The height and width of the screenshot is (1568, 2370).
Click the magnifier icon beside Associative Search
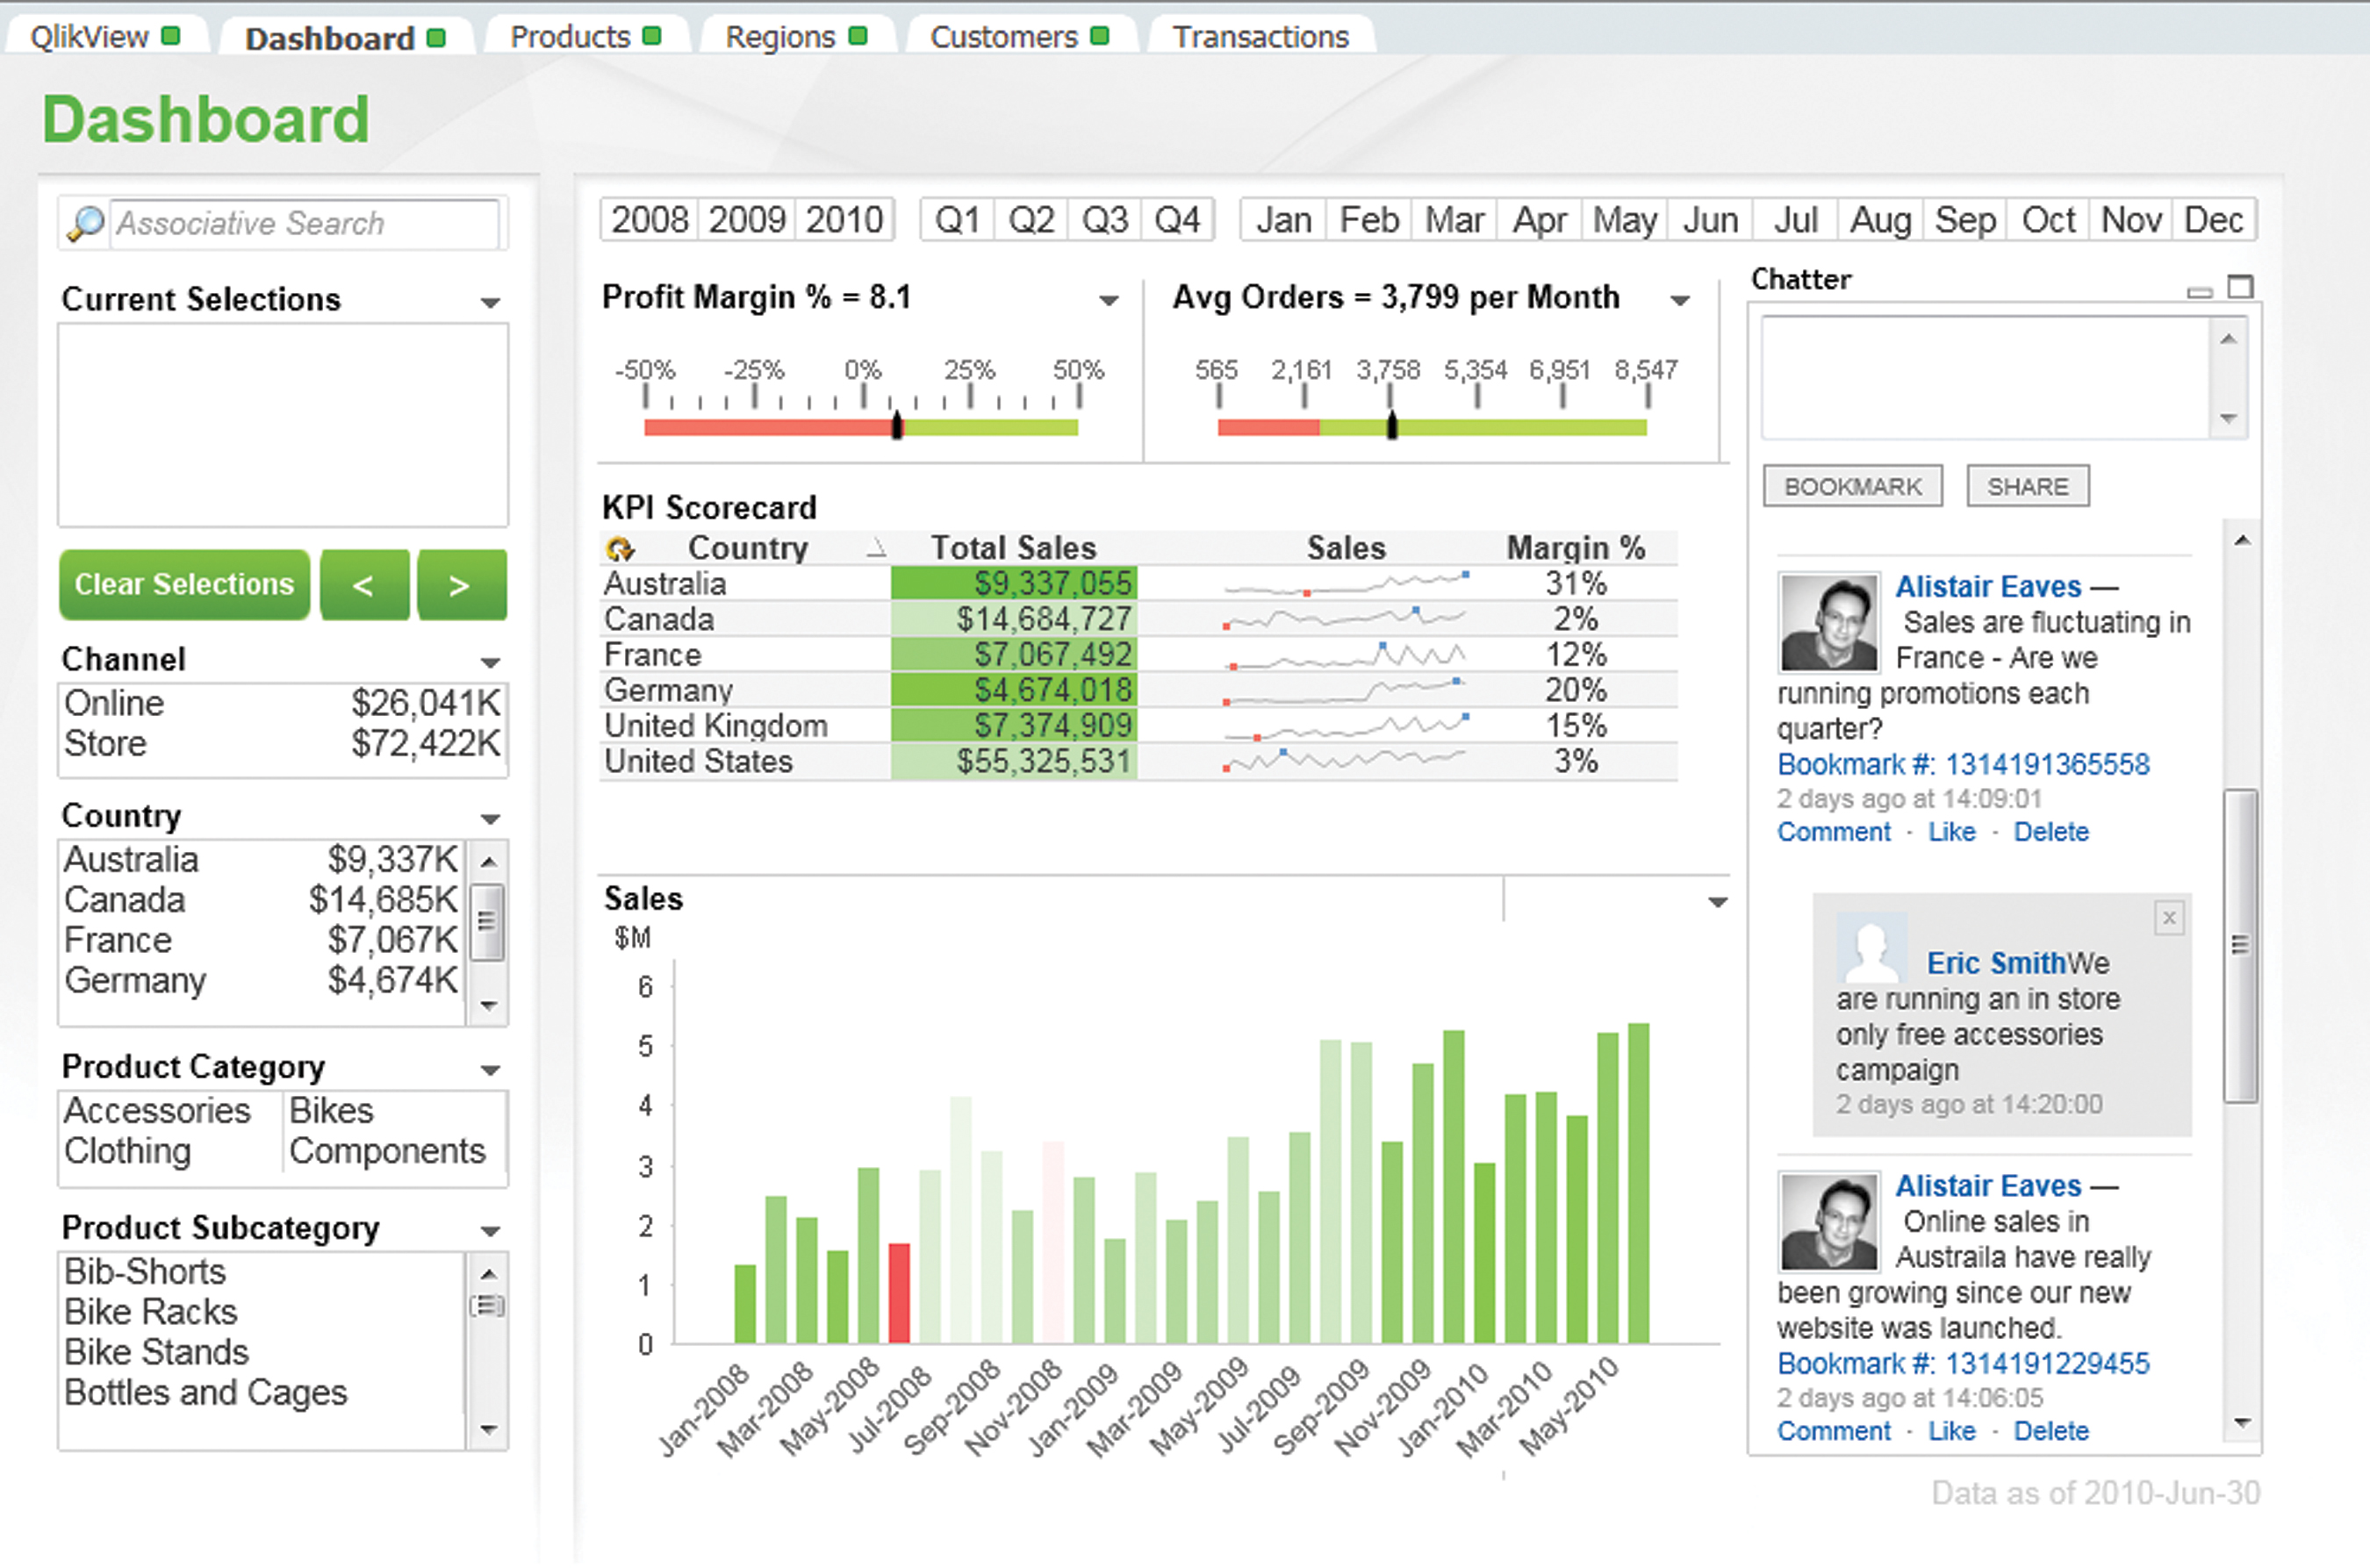(x=85, y=223)
